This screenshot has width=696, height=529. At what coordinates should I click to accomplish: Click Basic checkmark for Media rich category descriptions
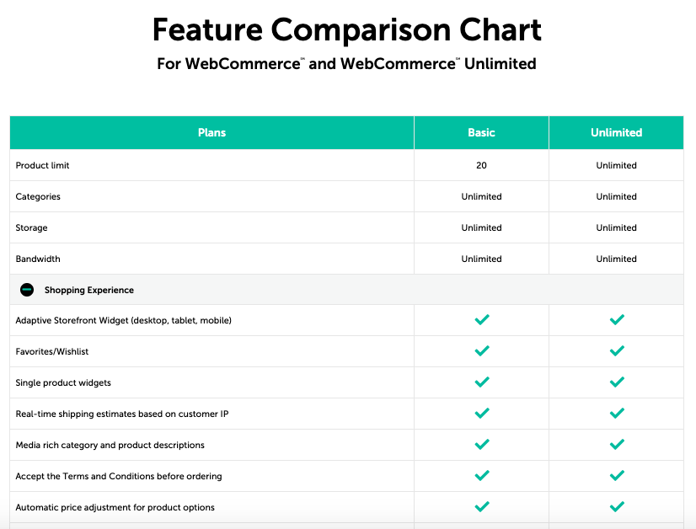pyautogui.click(x=481, y=445)
